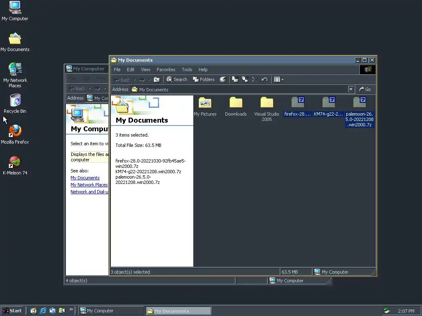The image size is (422, 316).
Task: Select the palemoon-26.5.0 7z archive file
Action: 359,112
